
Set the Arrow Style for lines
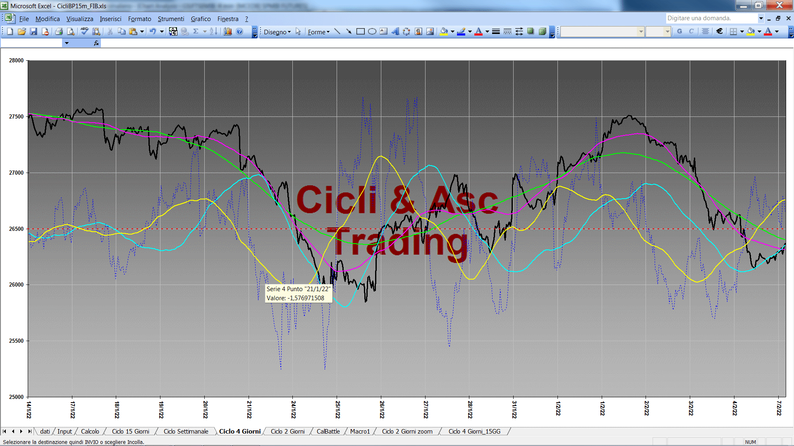click(519, 31)
